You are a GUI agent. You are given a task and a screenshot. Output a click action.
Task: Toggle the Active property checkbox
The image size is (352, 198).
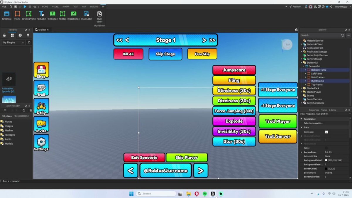point(326,148)
